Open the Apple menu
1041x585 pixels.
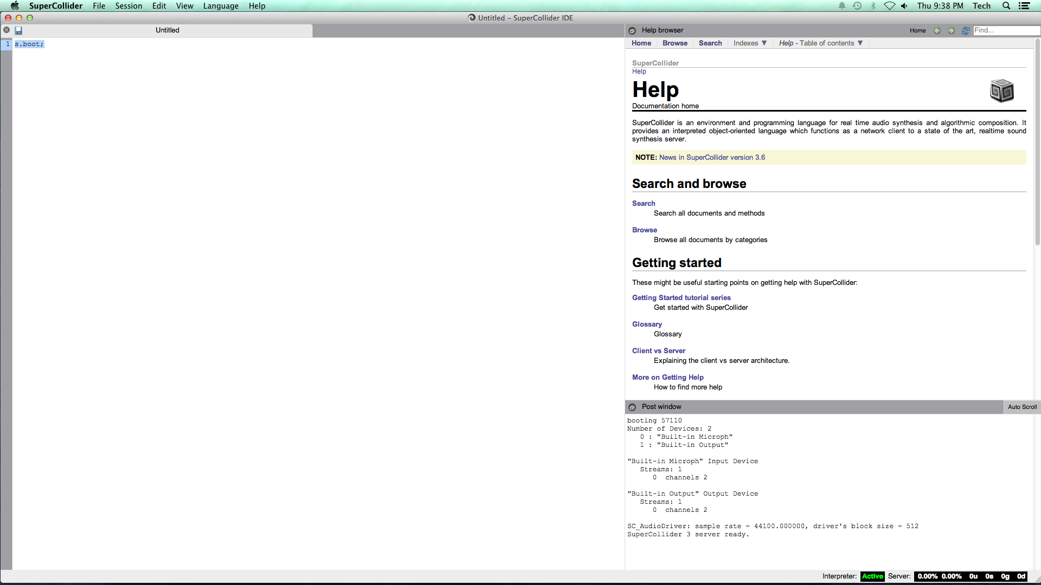coord(15,6)
